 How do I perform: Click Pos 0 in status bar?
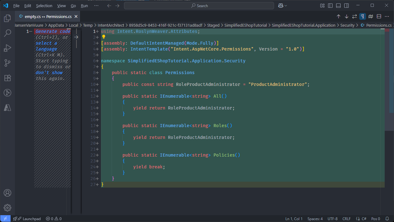click(376, 219)
